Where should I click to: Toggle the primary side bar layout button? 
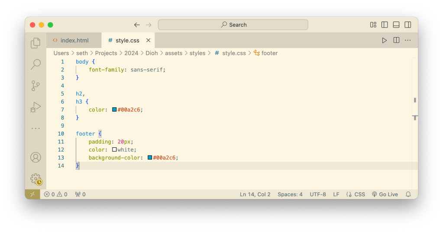(385, 25)
